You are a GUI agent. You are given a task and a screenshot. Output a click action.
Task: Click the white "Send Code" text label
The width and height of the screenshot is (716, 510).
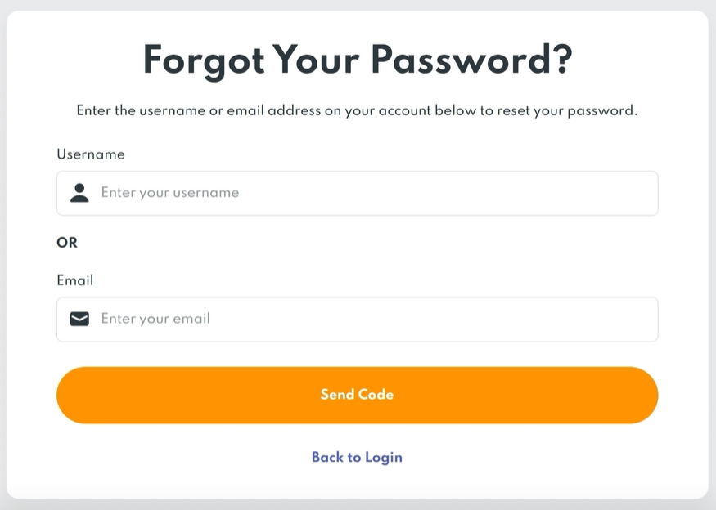[x=357, y=395]
